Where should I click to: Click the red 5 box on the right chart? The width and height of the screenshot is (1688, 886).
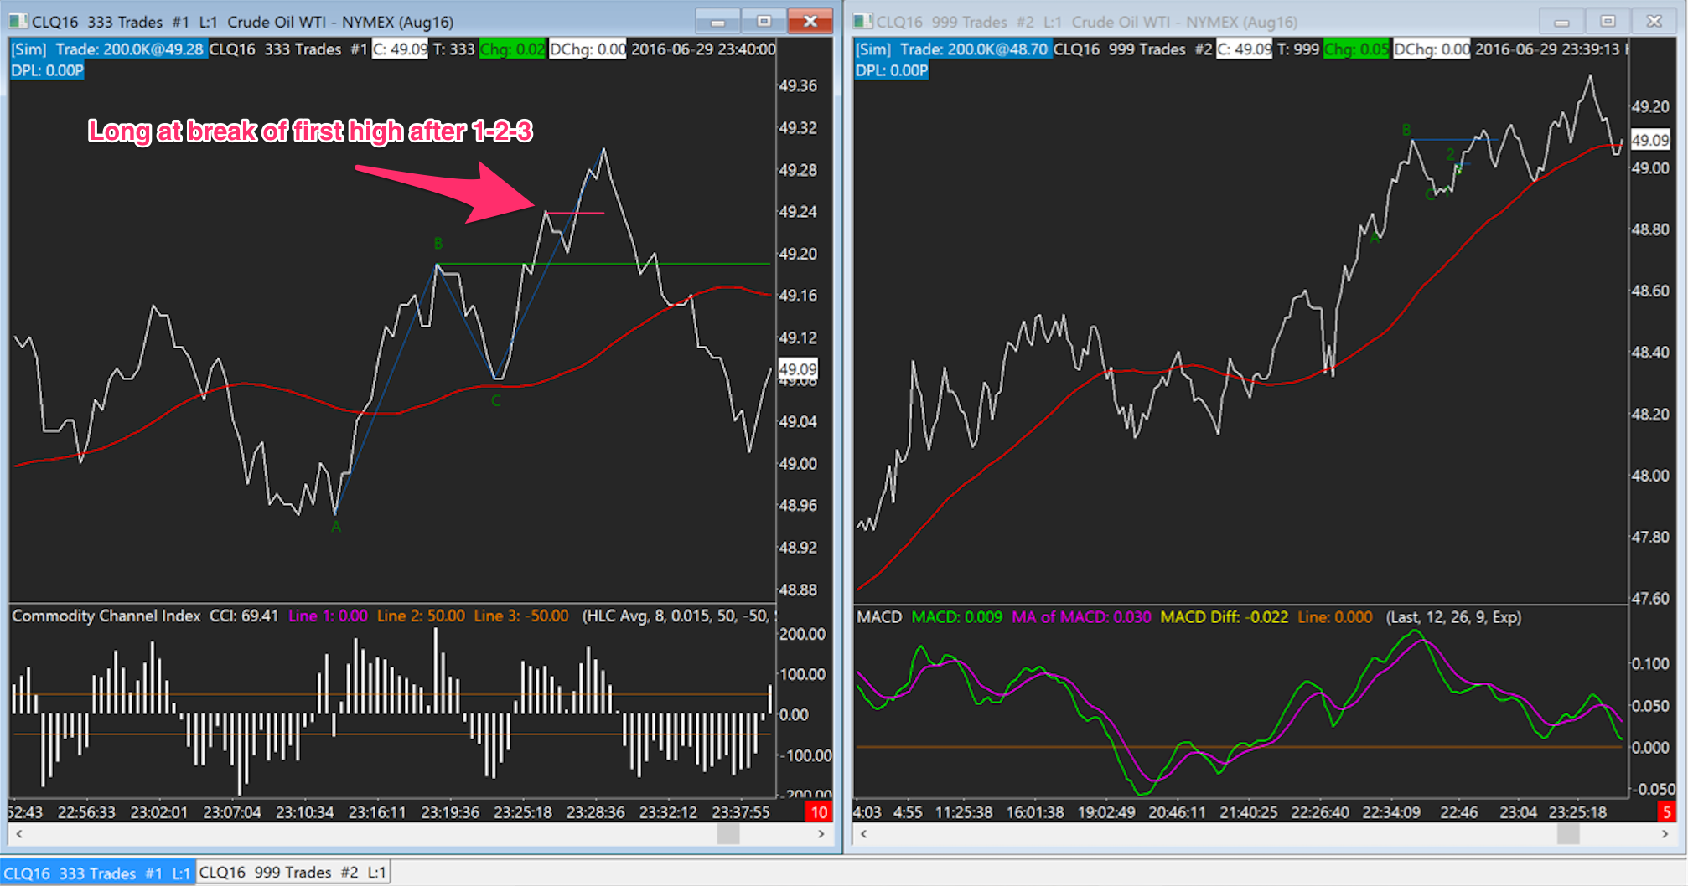point(1666,811)
